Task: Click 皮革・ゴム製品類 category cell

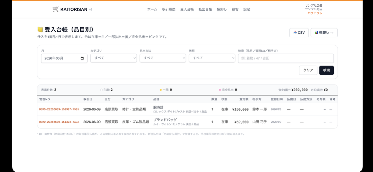Action: coord(136,122)
